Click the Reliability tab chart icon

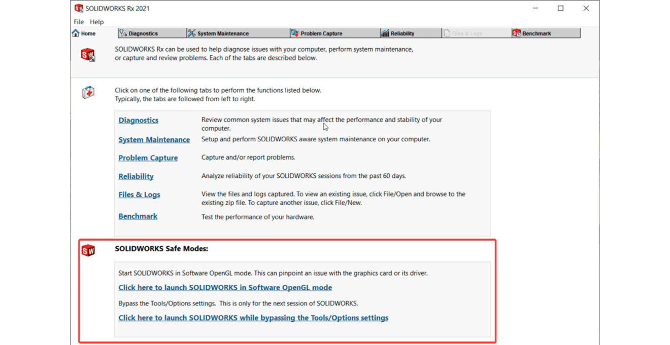coord(385,33)
